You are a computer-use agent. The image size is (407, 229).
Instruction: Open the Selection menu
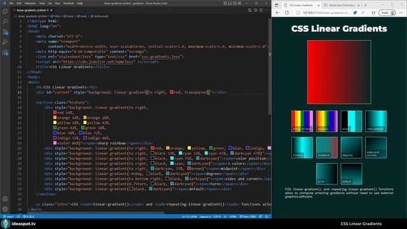click(x=30, y=3)
